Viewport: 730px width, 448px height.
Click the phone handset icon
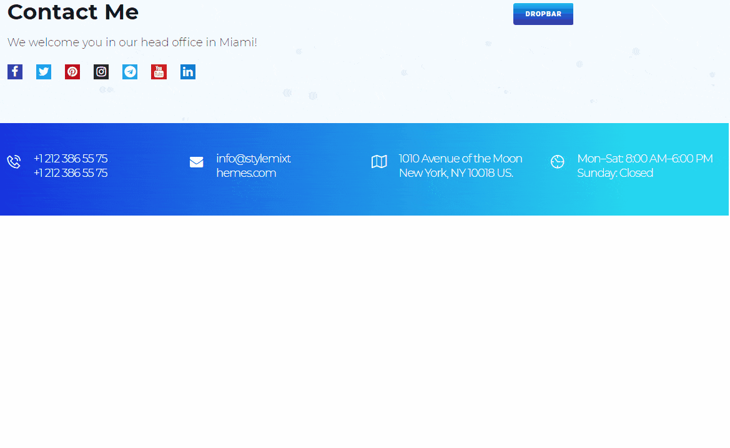(x=14, y=162)
